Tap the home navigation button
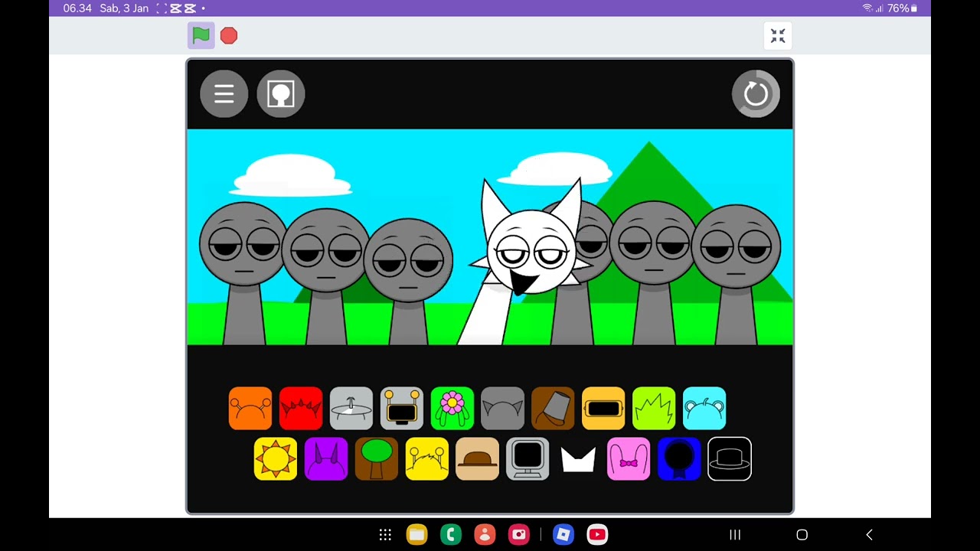980x551 pixels. [802, 535]
